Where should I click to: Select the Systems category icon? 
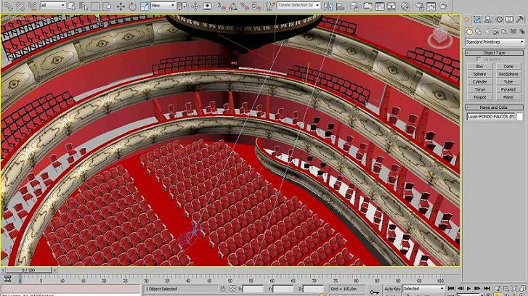tap(521, 32)
